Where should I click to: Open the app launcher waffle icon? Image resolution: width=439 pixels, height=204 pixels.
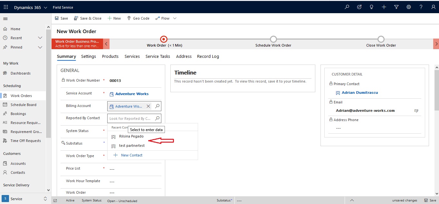pyautogui.click(x=6, y=7)
